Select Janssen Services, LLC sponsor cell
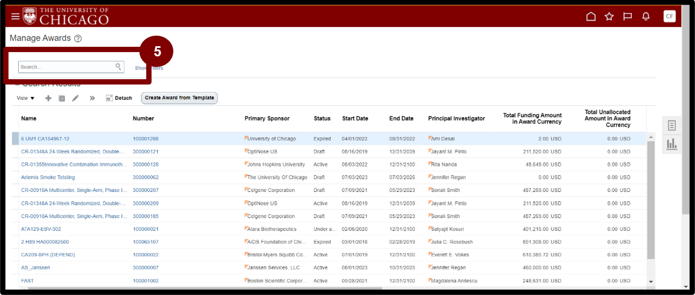Viewport: 695px width, 295px height. point(273,268)
